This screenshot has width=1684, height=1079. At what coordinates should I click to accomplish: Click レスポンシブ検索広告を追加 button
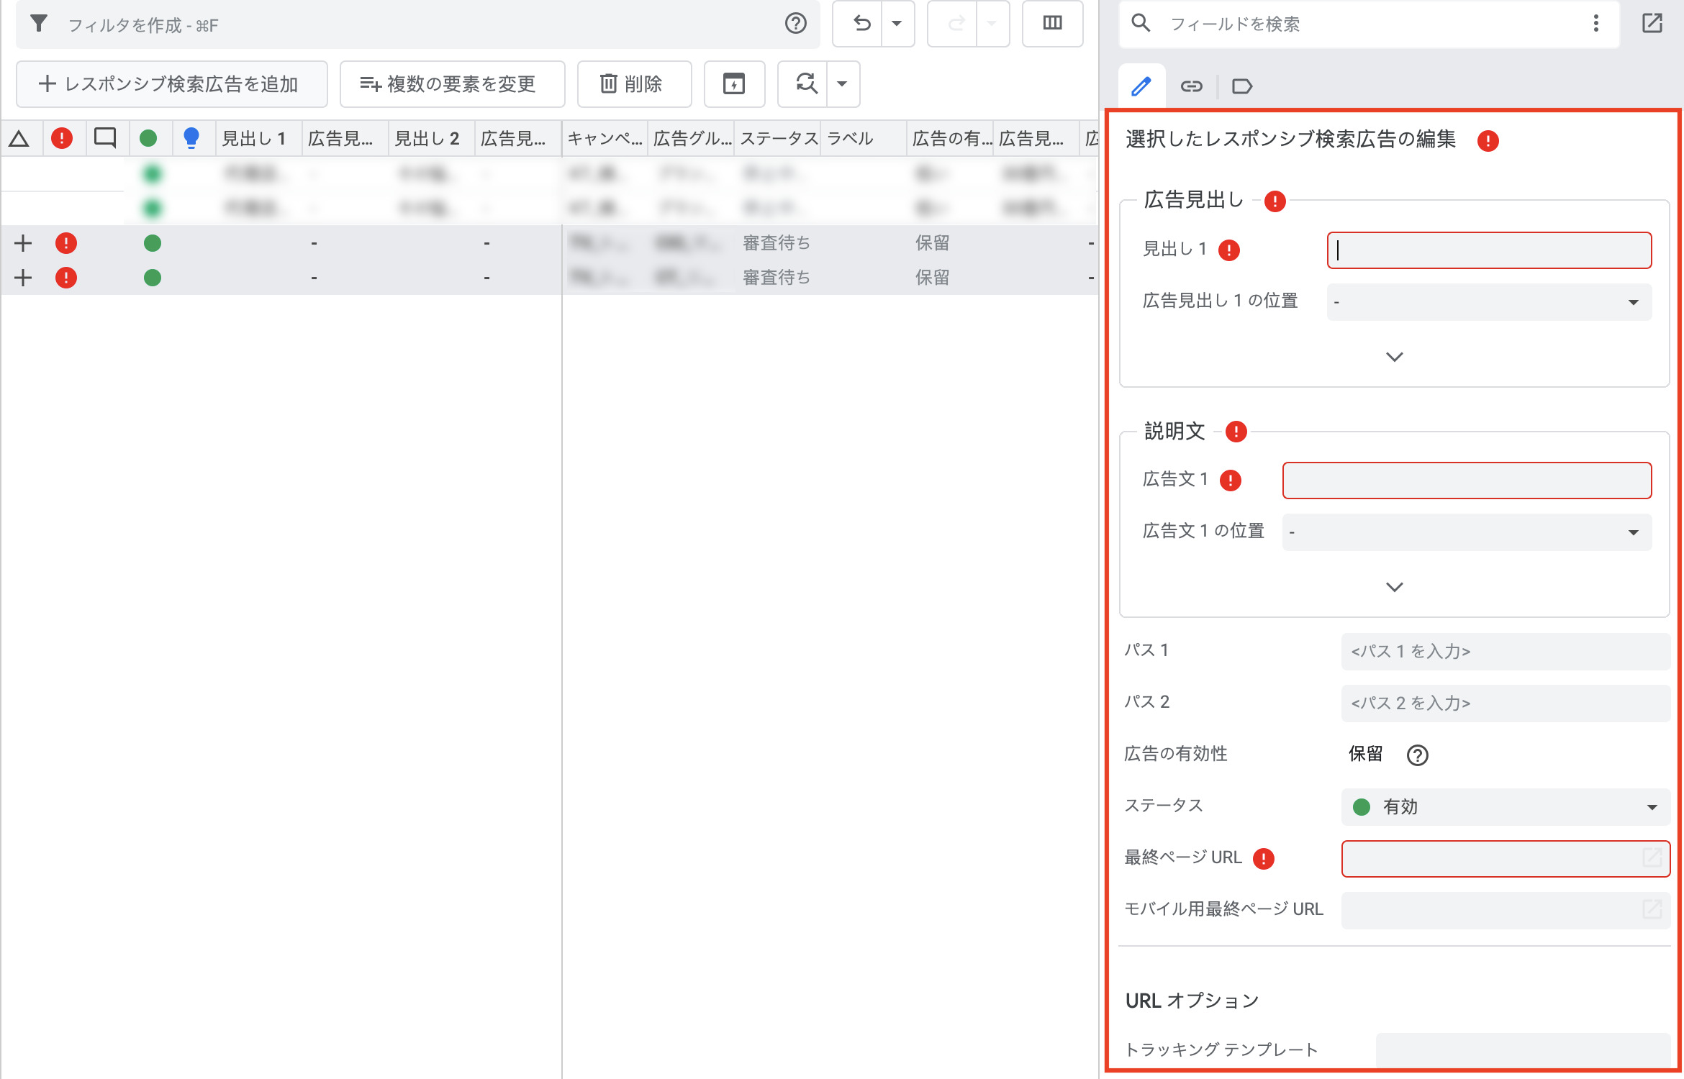coord(171,84)
